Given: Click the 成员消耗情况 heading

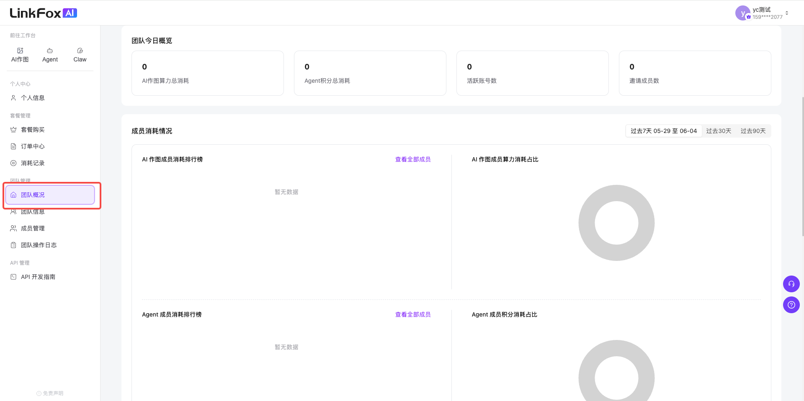Looking at the screenshot, I should tap(152, 131).
